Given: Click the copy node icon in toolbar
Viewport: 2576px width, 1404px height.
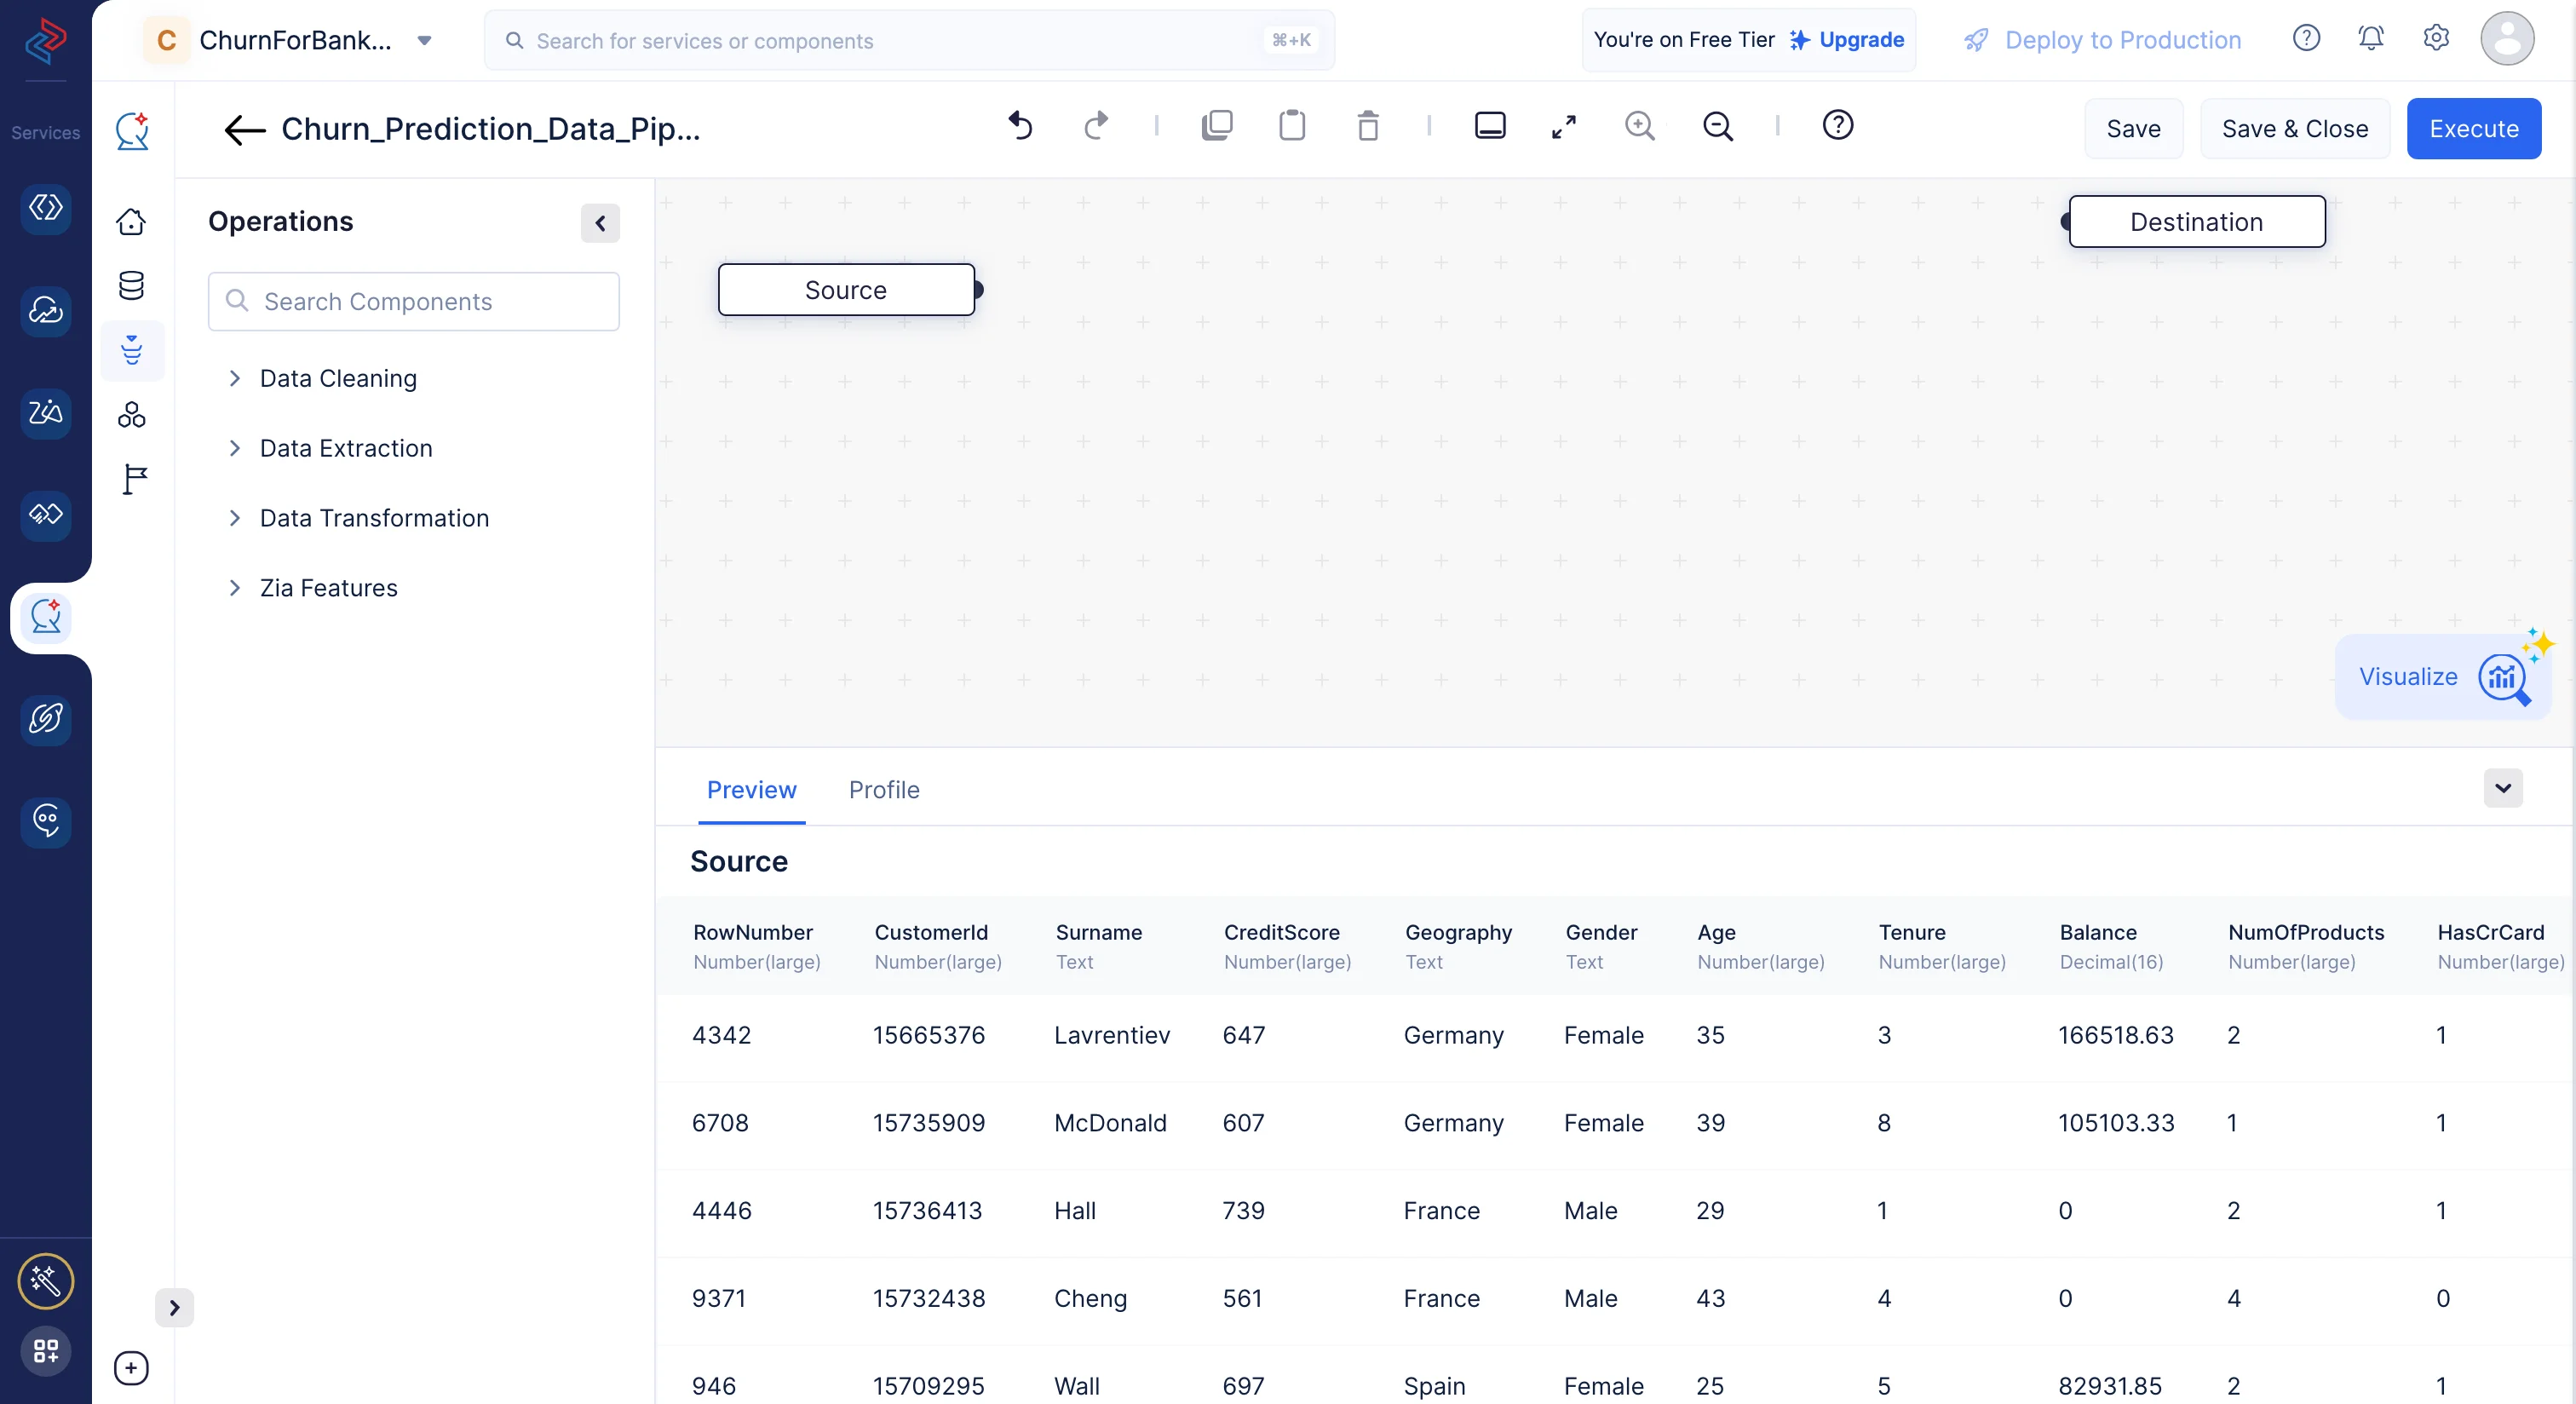Looking at the screenshot, I should tap(1217, 126).
